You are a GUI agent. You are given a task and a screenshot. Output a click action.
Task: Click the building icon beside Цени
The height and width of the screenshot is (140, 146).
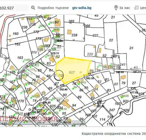[x=137, y=8]
